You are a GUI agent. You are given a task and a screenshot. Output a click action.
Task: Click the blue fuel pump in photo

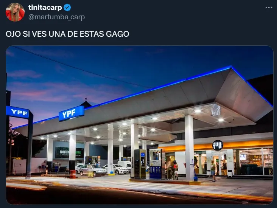pyautogui.click(x=156, y=164)
